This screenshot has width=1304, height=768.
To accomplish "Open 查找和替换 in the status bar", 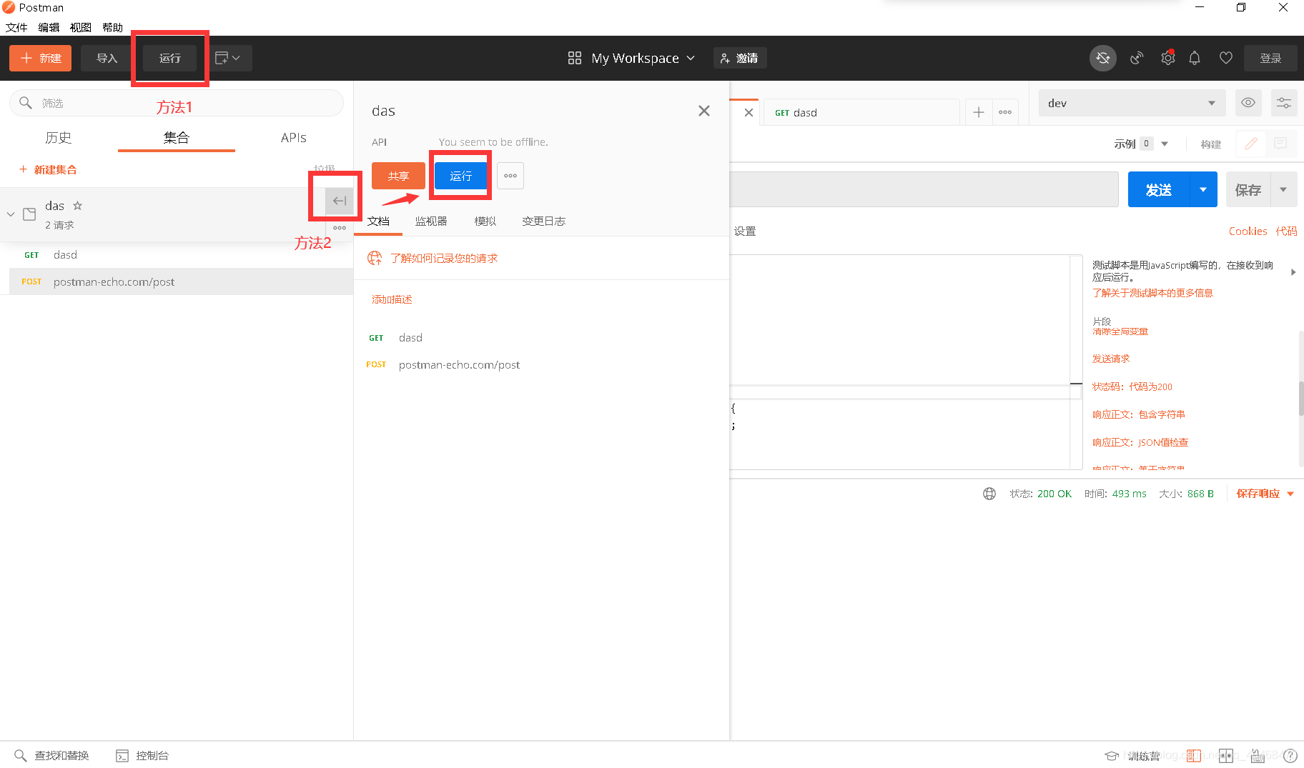I will (51, 755).
